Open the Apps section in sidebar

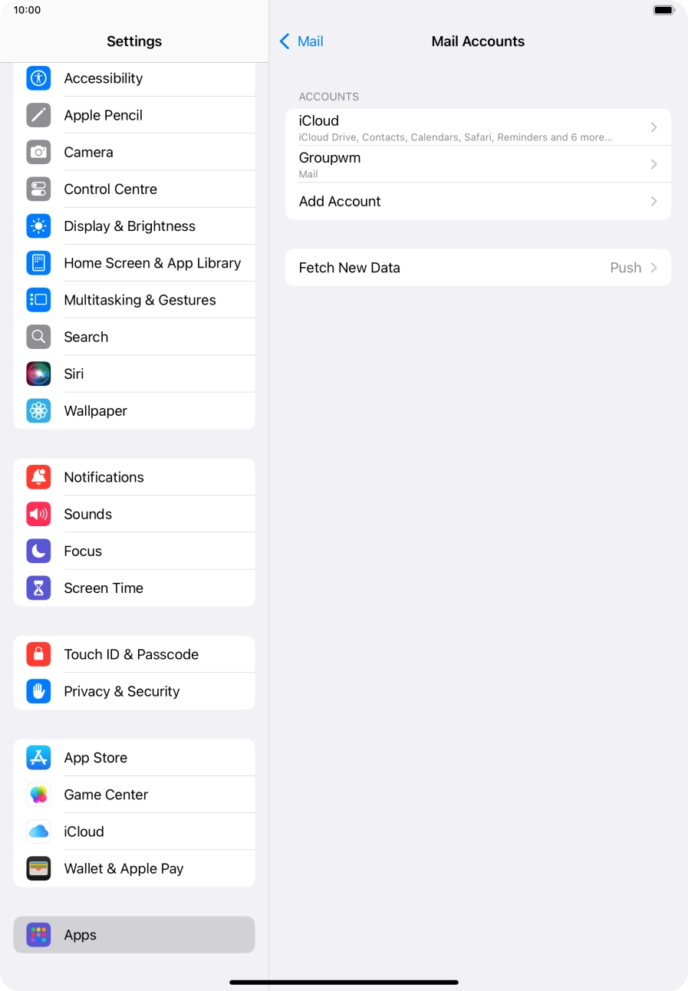pos(134,935)
